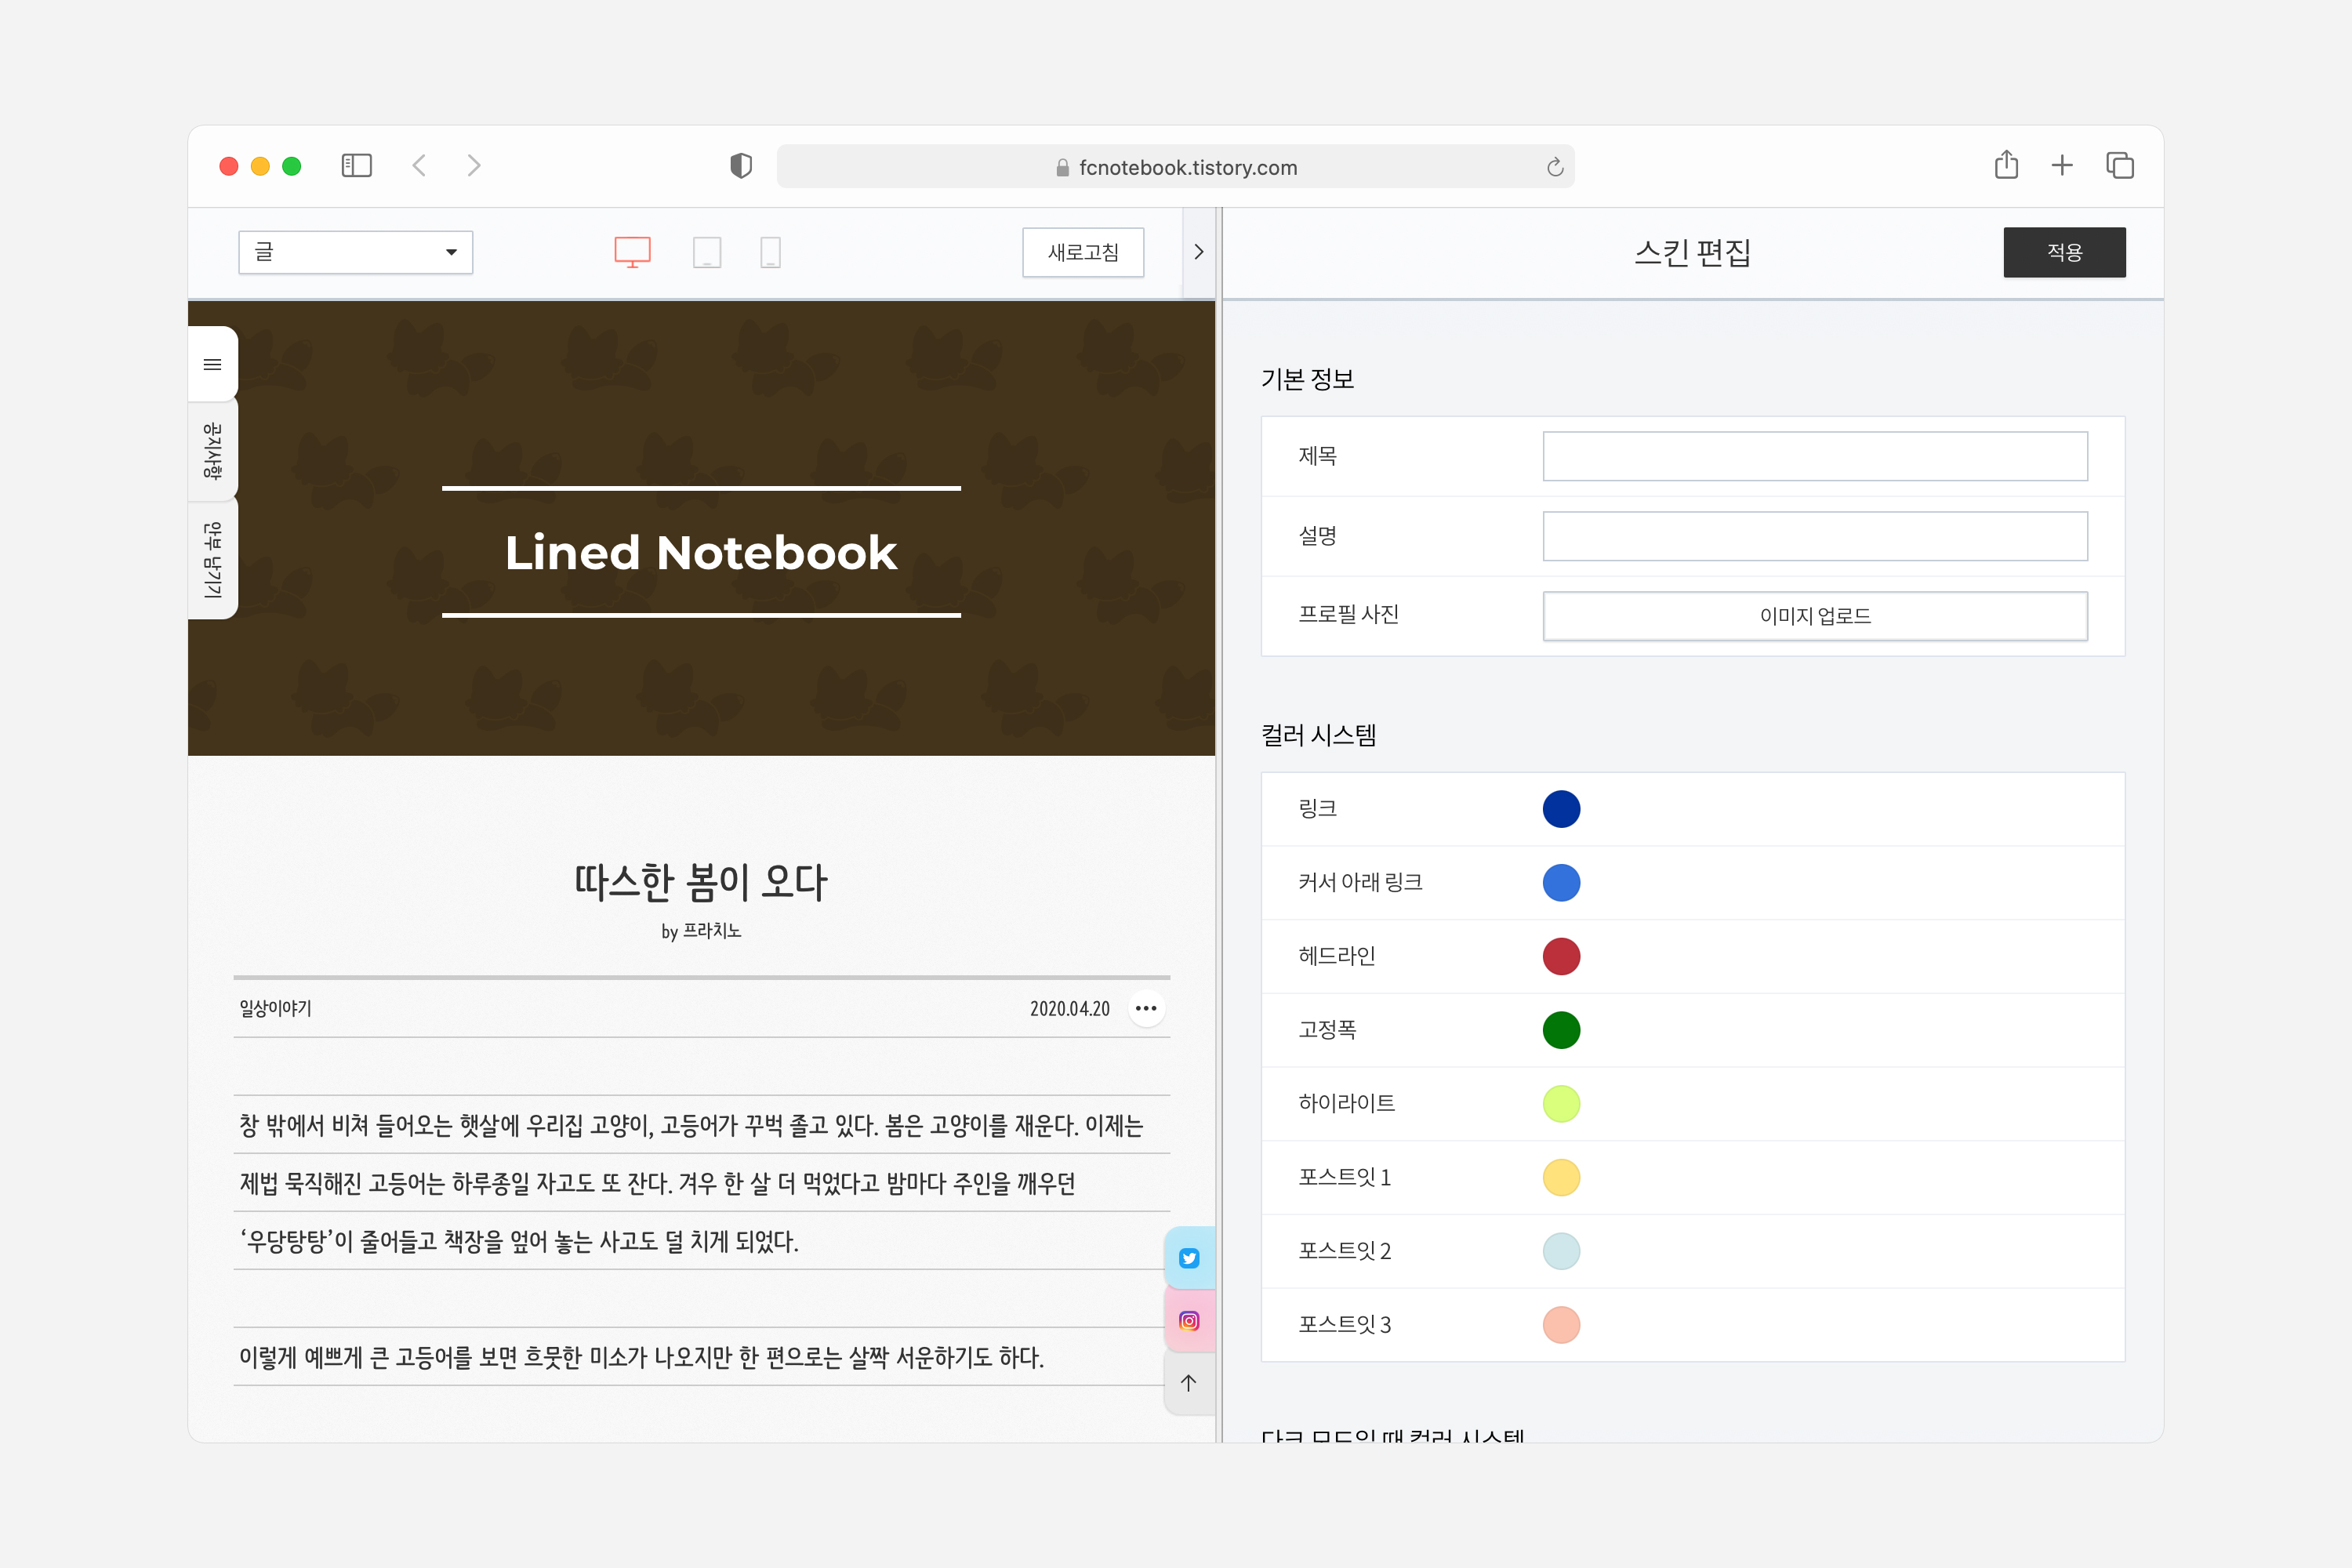Switch to mobile preview icon

click(x=770, y=252)
